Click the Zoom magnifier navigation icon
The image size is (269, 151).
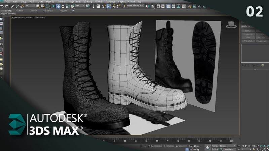pyautogui.click(x=257, y=146)
